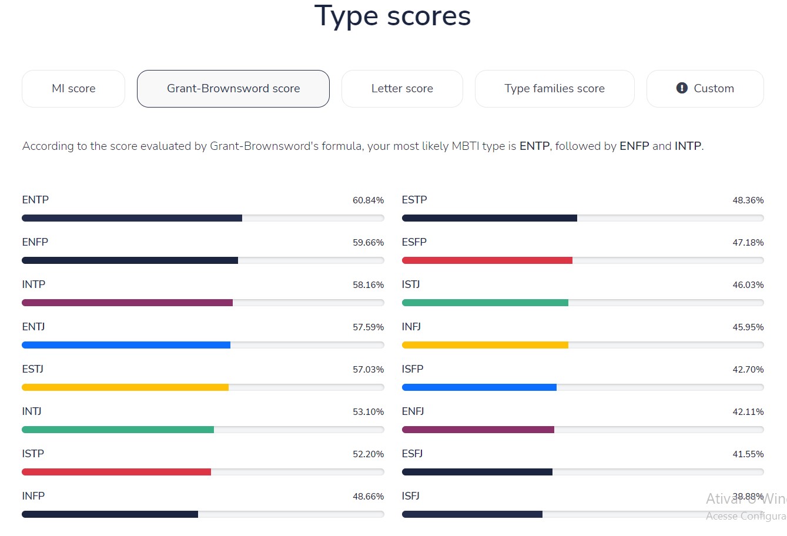The width and height of the screenshot is (787, 536).
Task: Click the Type scores page heading
Action: click(x=393, y=16)
